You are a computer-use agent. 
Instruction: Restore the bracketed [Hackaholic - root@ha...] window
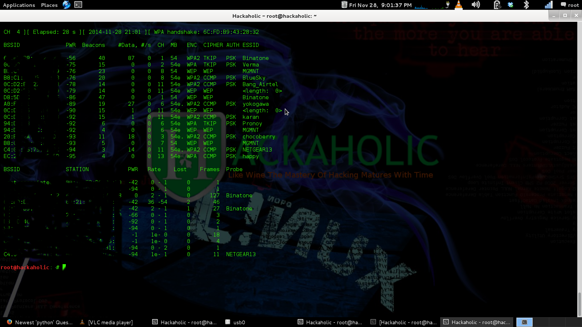click(403, 322)
